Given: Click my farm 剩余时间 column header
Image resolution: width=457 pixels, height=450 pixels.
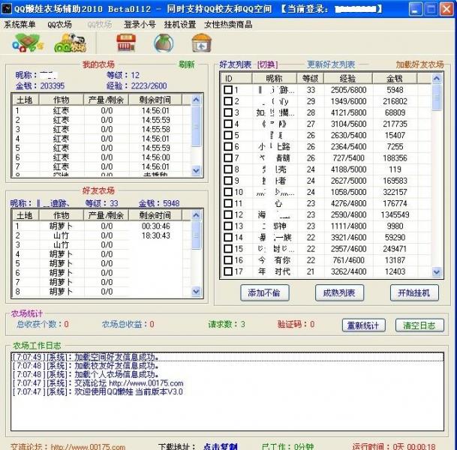Looking at the screenshot, I should [155, 100].
